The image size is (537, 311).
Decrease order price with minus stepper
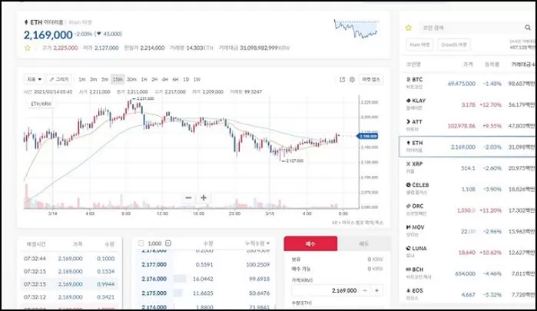pos(364,290)
